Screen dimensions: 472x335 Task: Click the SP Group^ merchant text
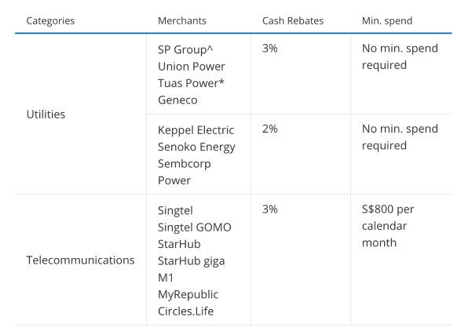tap(188, 49)
